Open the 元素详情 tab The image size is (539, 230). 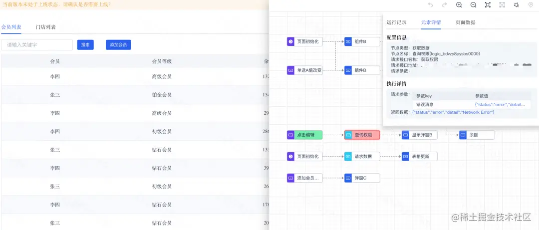click(431, 22)
